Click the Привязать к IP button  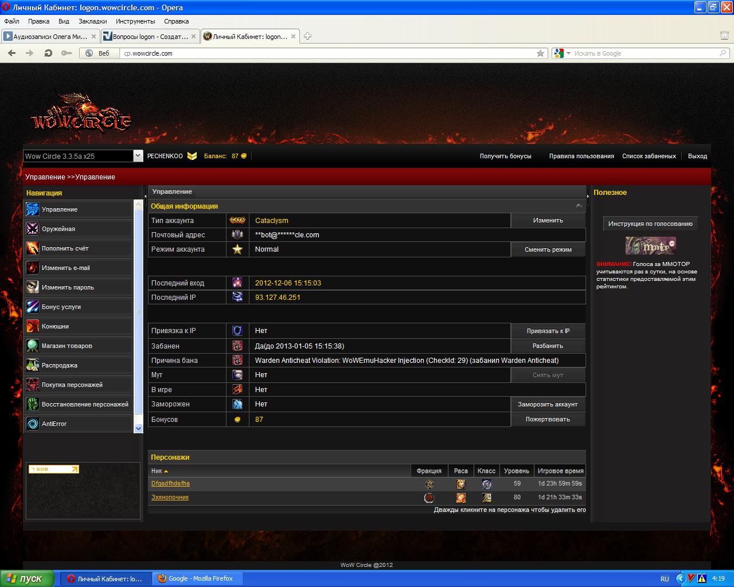[x=548, y=331]
